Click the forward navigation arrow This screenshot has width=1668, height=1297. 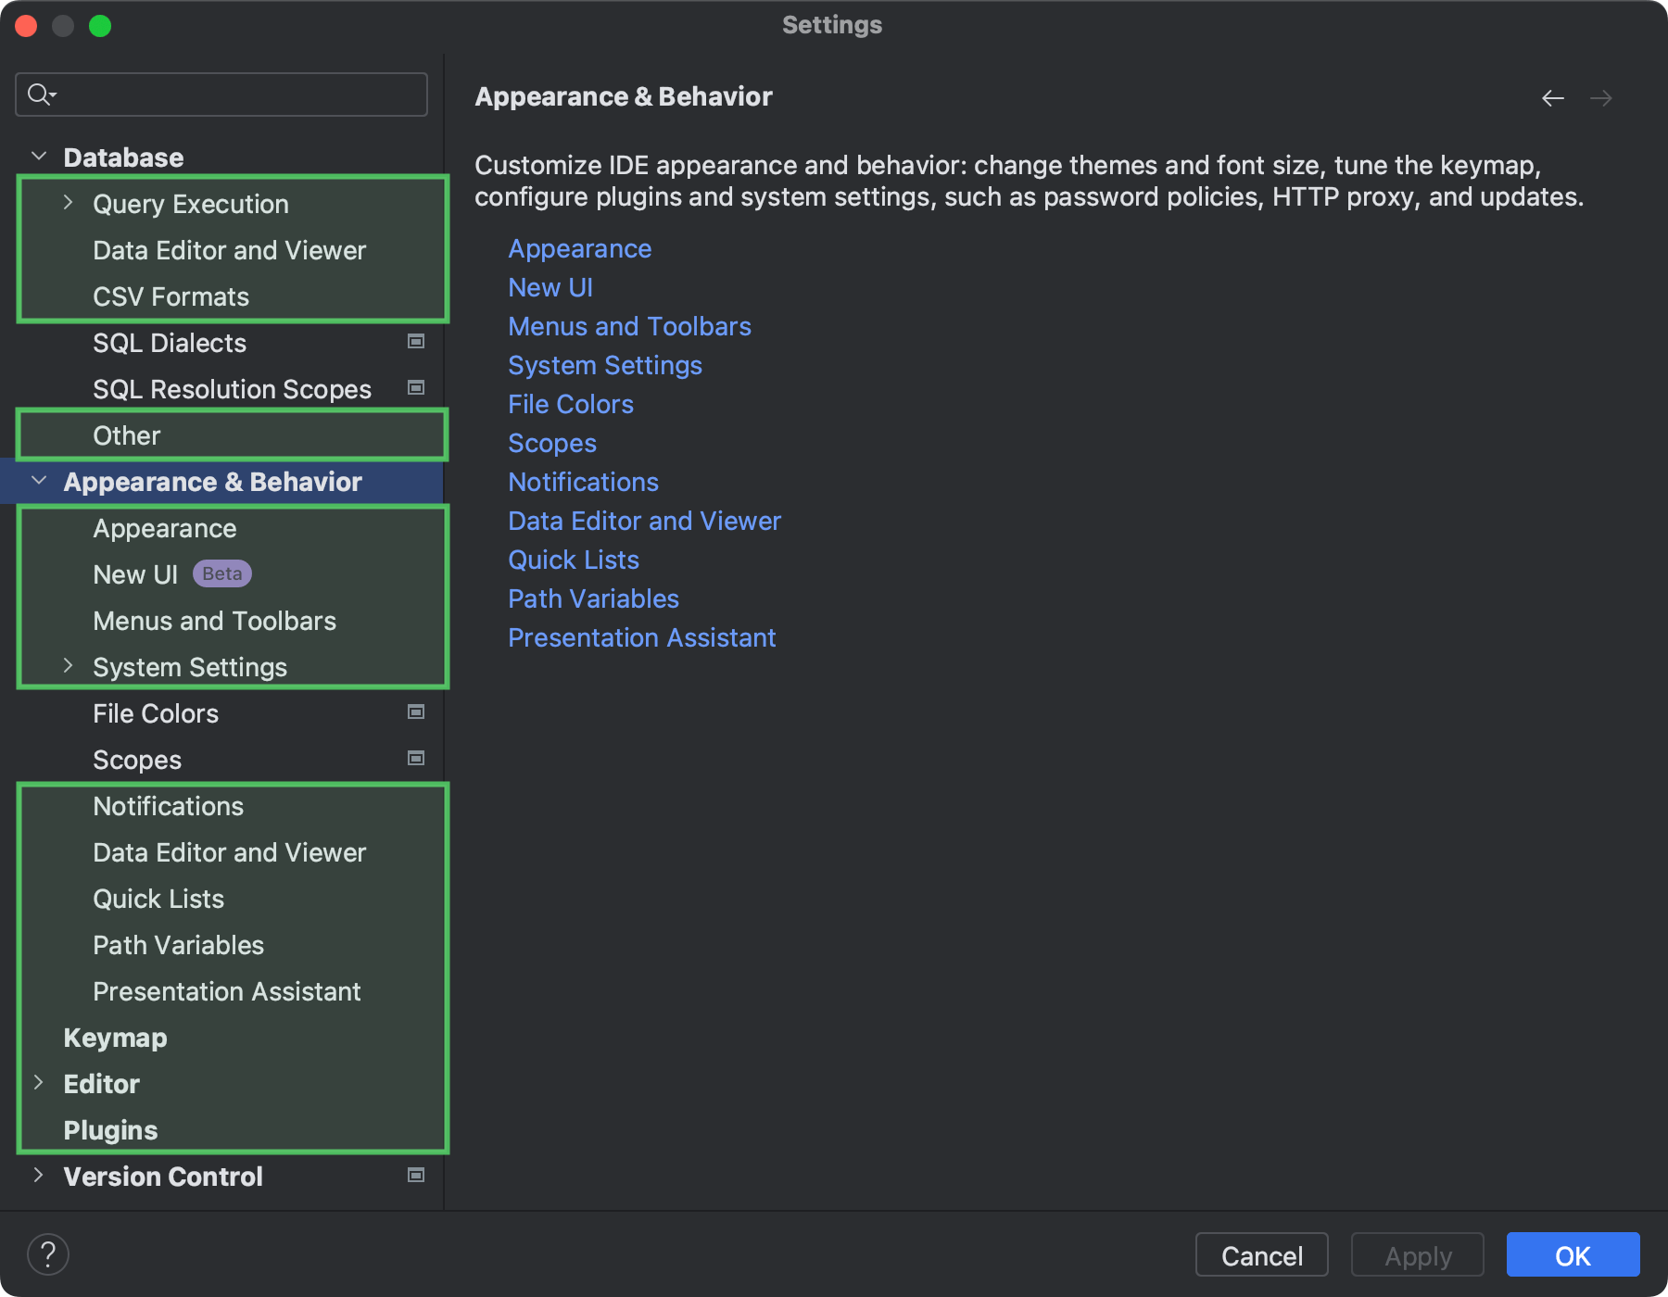click(1601, 98)
